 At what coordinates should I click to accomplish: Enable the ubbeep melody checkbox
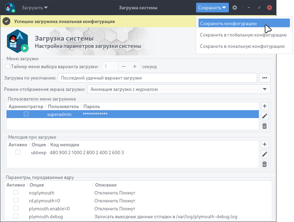18,152
